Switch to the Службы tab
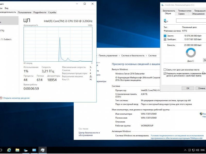Image resolution: width=206 pixels, height=154 pixels. [x=52, y=12]
